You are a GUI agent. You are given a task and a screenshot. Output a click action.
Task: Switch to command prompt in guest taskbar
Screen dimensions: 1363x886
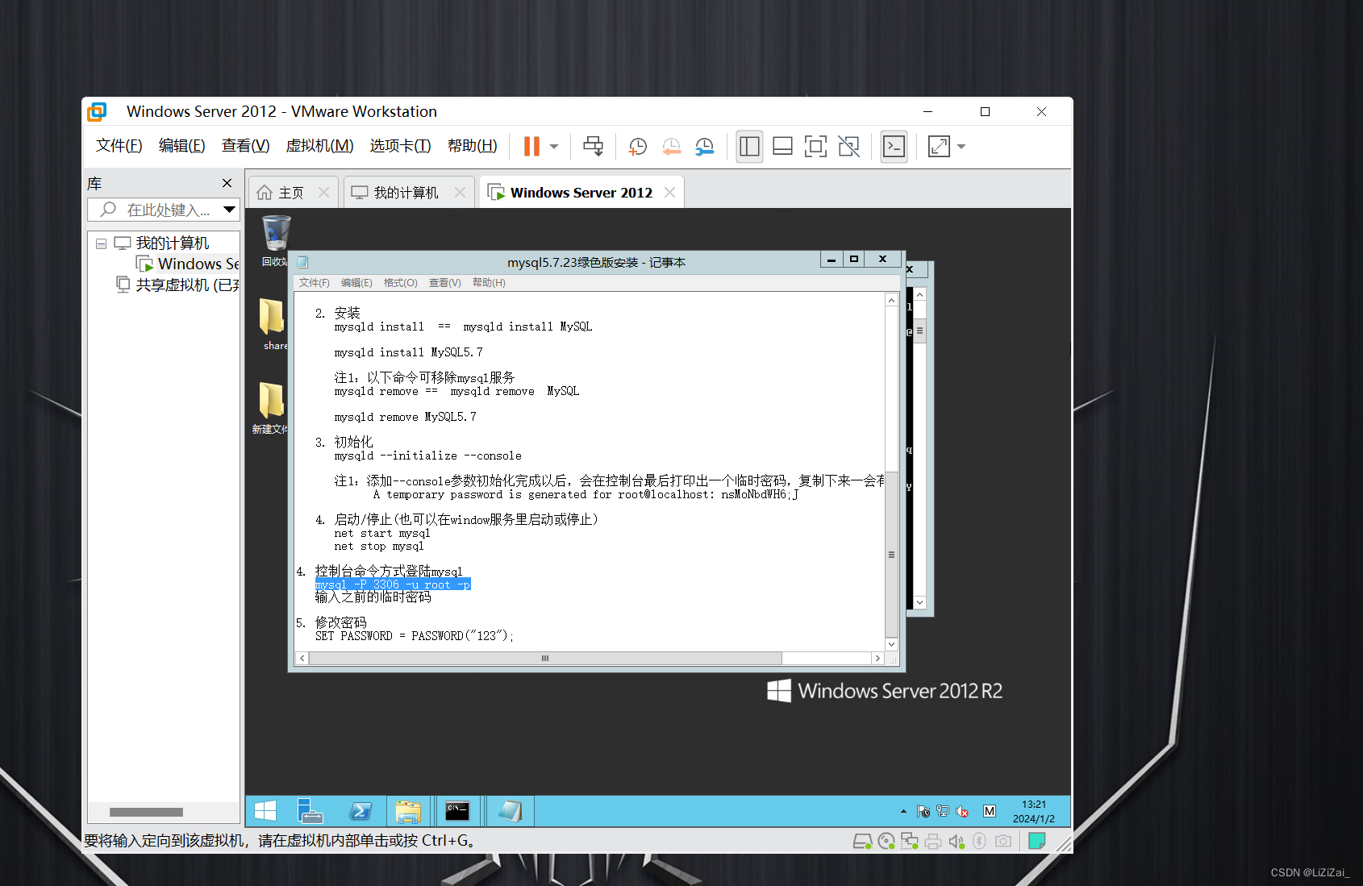click(458, 811)
